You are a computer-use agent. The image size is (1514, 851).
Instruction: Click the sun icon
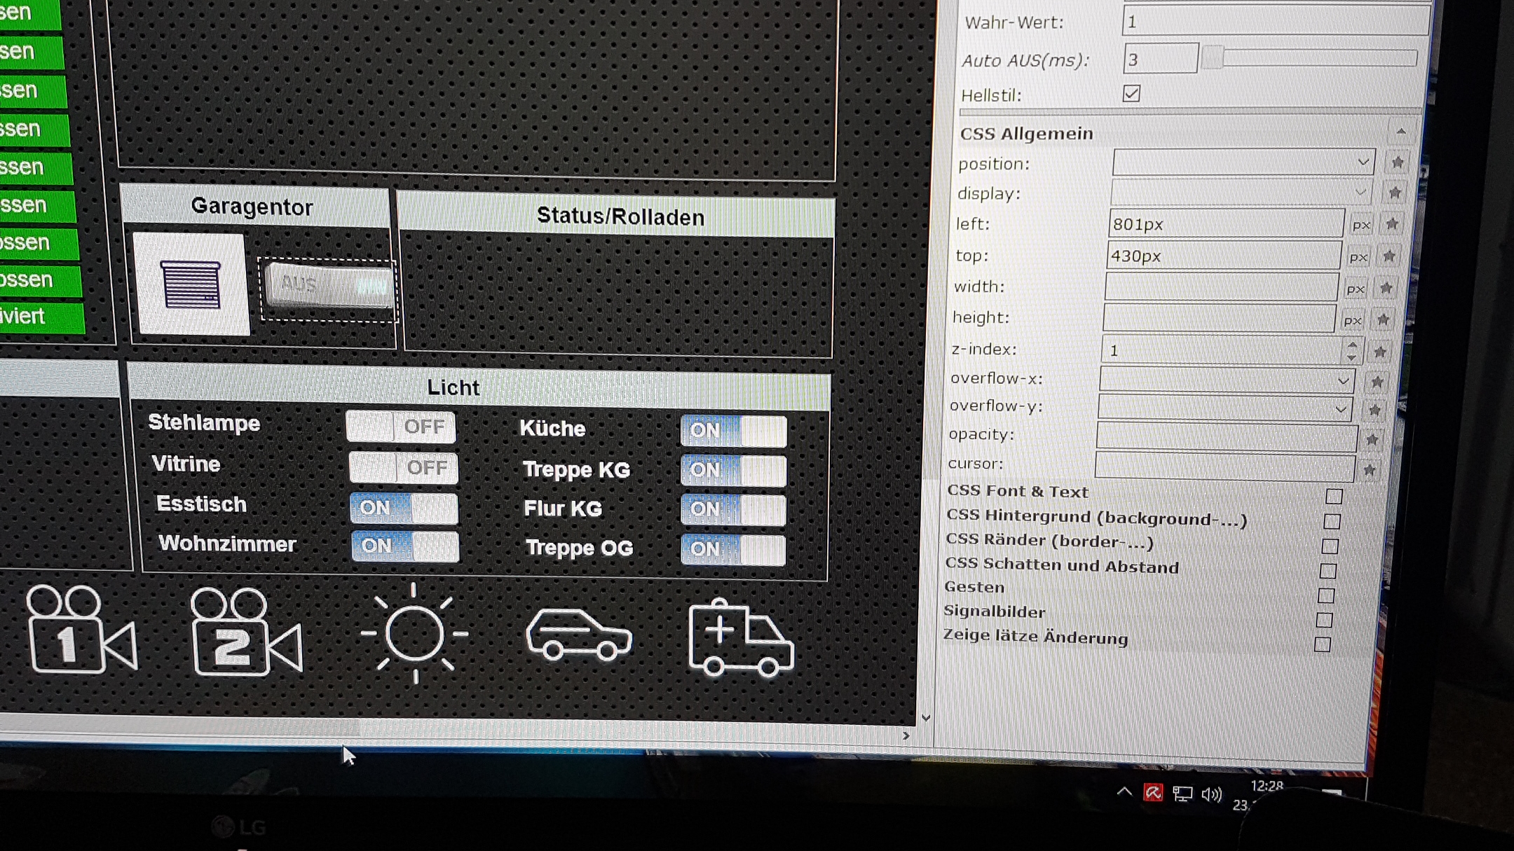[414, 633]
